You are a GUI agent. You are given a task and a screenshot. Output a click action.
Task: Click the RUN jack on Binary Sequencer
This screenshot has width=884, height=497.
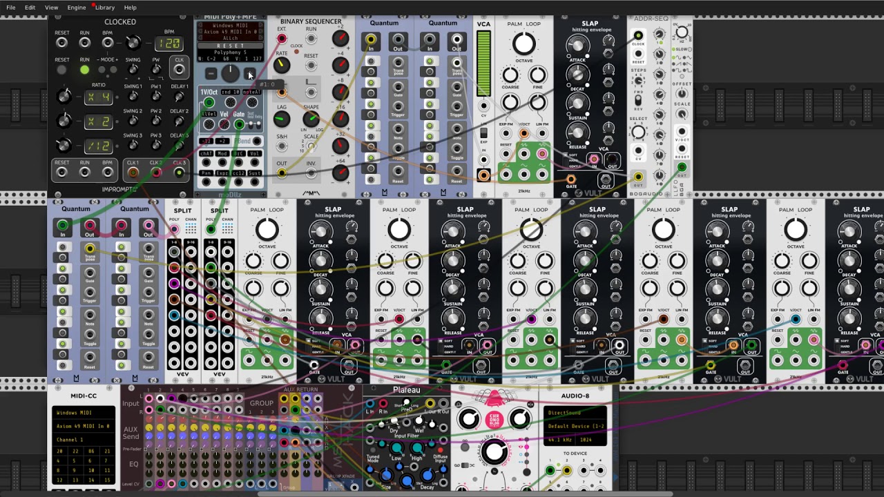311,39
